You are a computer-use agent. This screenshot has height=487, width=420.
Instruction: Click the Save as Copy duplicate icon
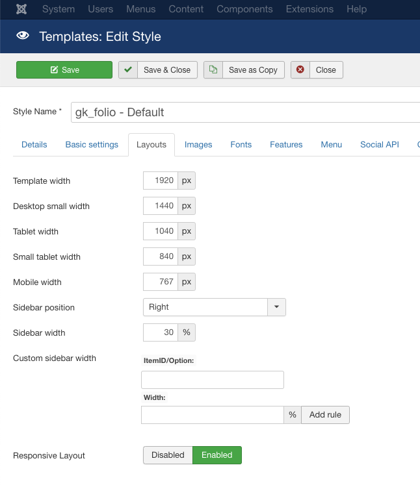coord(213,70)
